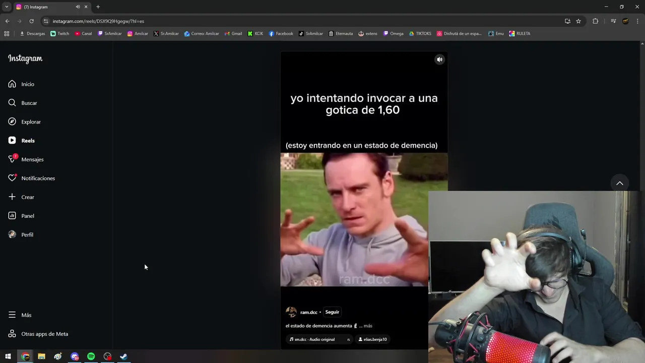This screenshot has width=645, height=363.
Task: Click the address bar URL
Action: [98, 21]
